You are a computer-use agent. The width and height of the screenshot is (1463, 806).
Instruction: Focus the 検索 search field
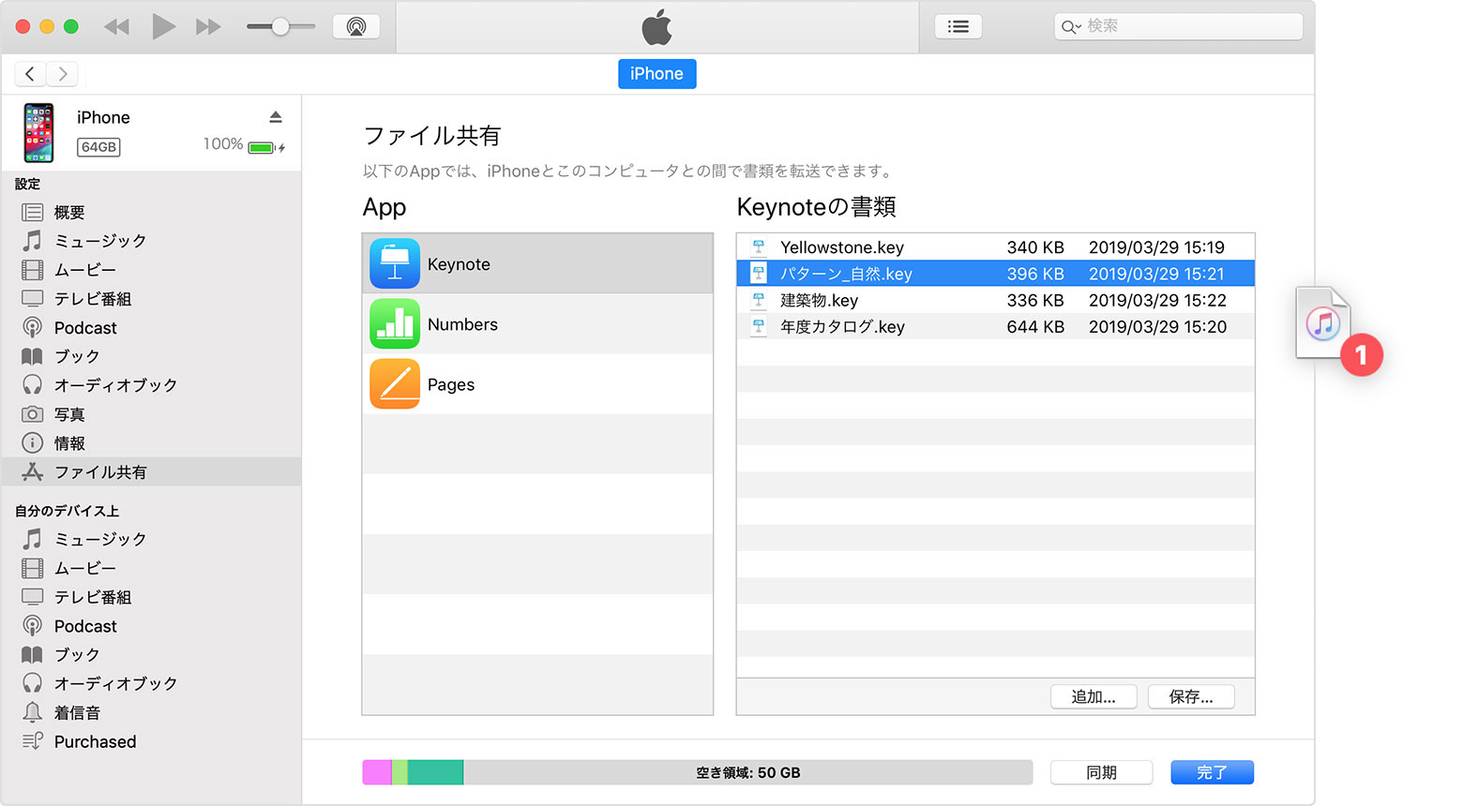tap(1179, 26)
